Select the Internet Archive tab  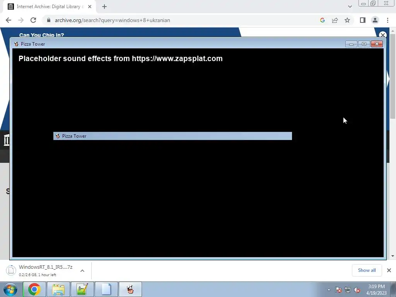click(49, 7)
